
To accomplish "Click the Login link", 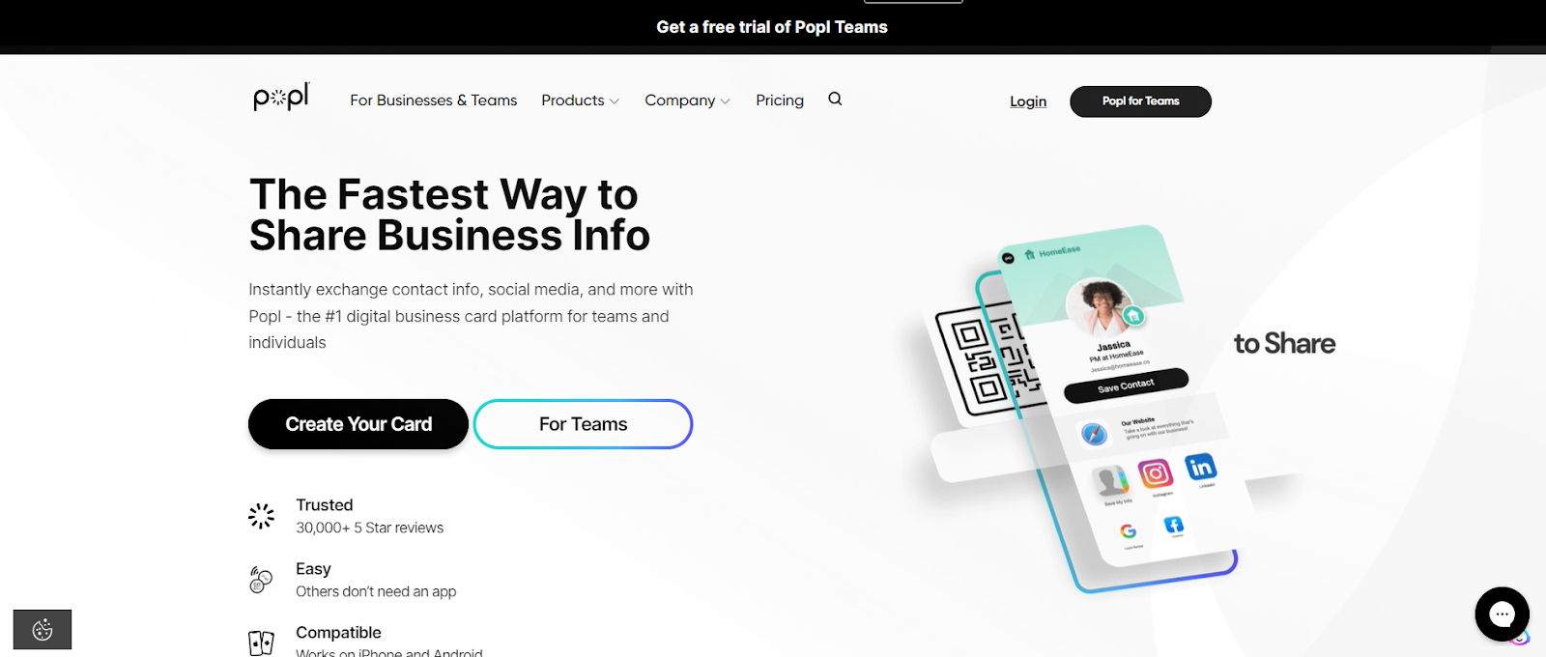I will pos(1028,101).
